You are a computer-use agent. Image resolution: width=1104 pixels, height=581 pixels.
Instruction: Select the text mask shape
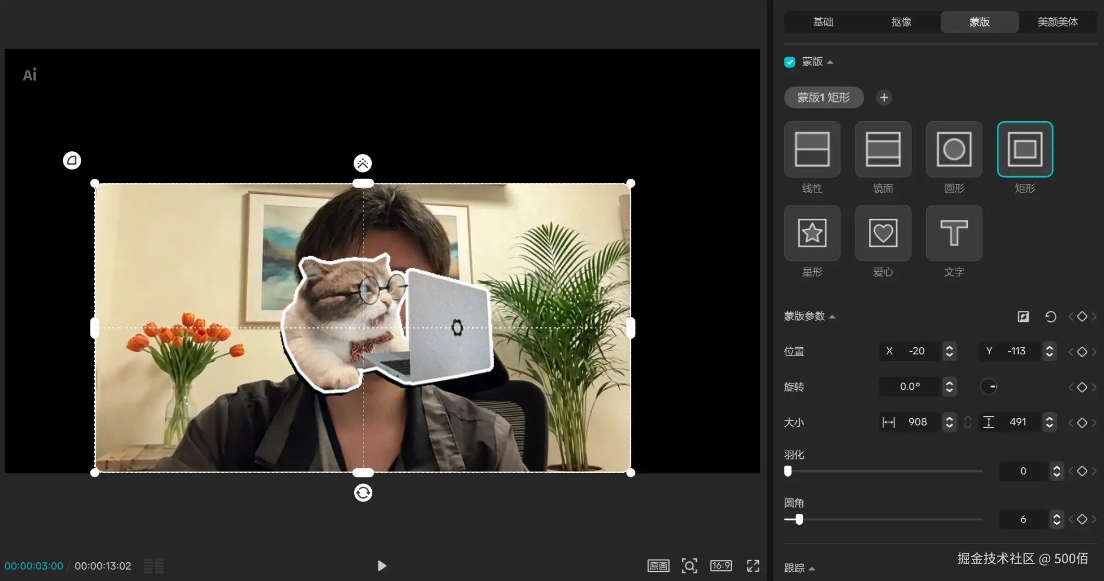(x=954, y=233)
